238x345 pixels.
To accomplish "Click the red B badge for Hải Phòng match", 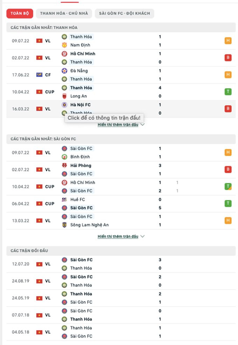I will point(228,170).
